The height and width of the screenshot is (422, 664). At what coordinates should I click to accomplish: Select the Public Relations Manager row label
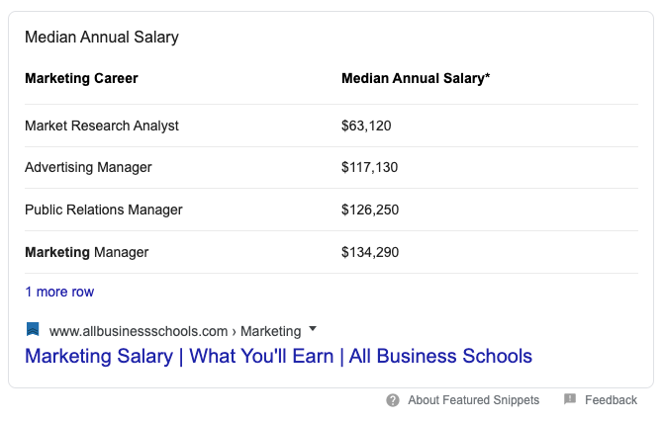click(x=103, y=210)
